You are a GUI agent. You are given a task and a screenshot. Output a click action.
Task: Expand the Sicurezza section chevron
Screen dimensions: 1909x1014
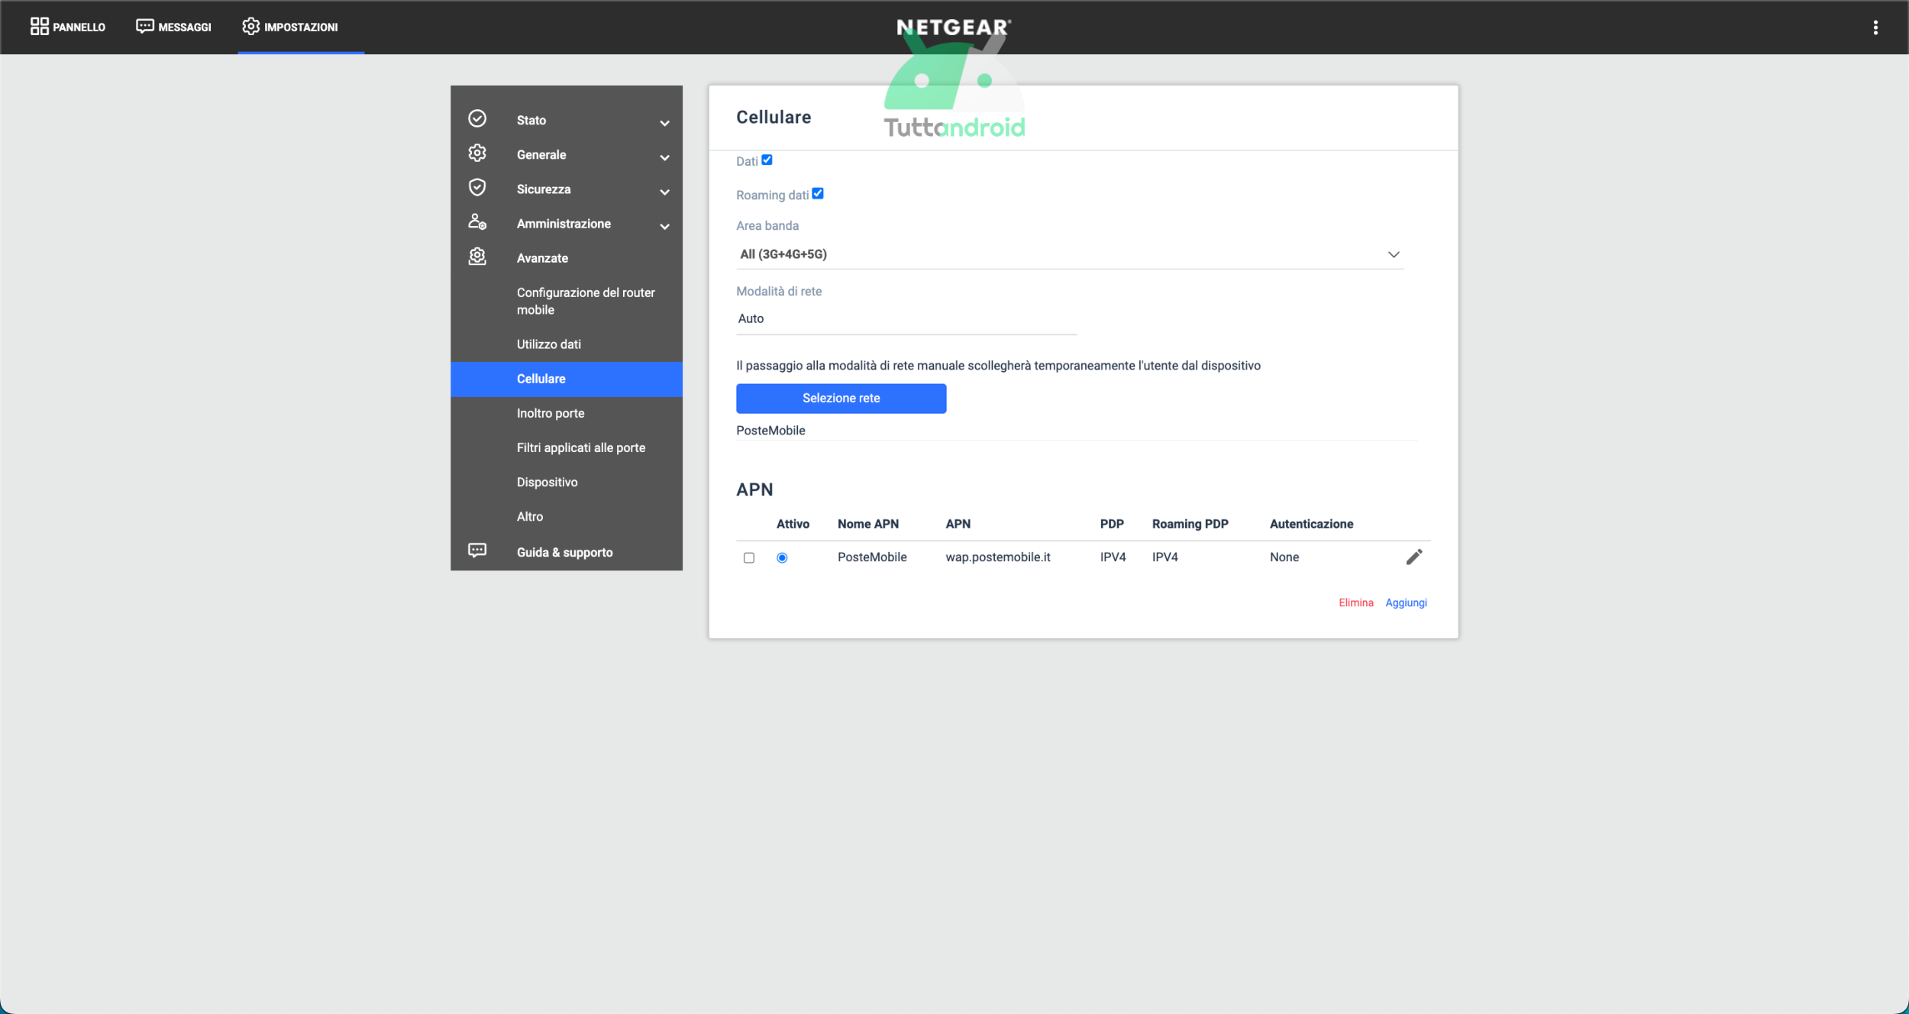(x=664, y=192)
